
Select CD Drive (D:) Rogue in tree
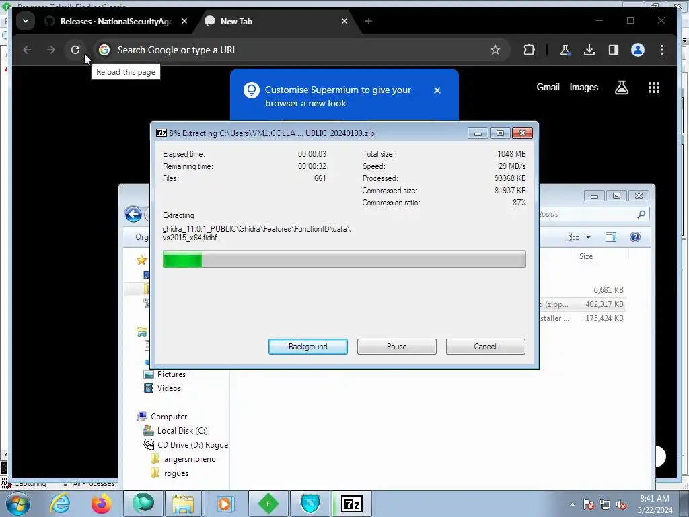coord(192,444)
